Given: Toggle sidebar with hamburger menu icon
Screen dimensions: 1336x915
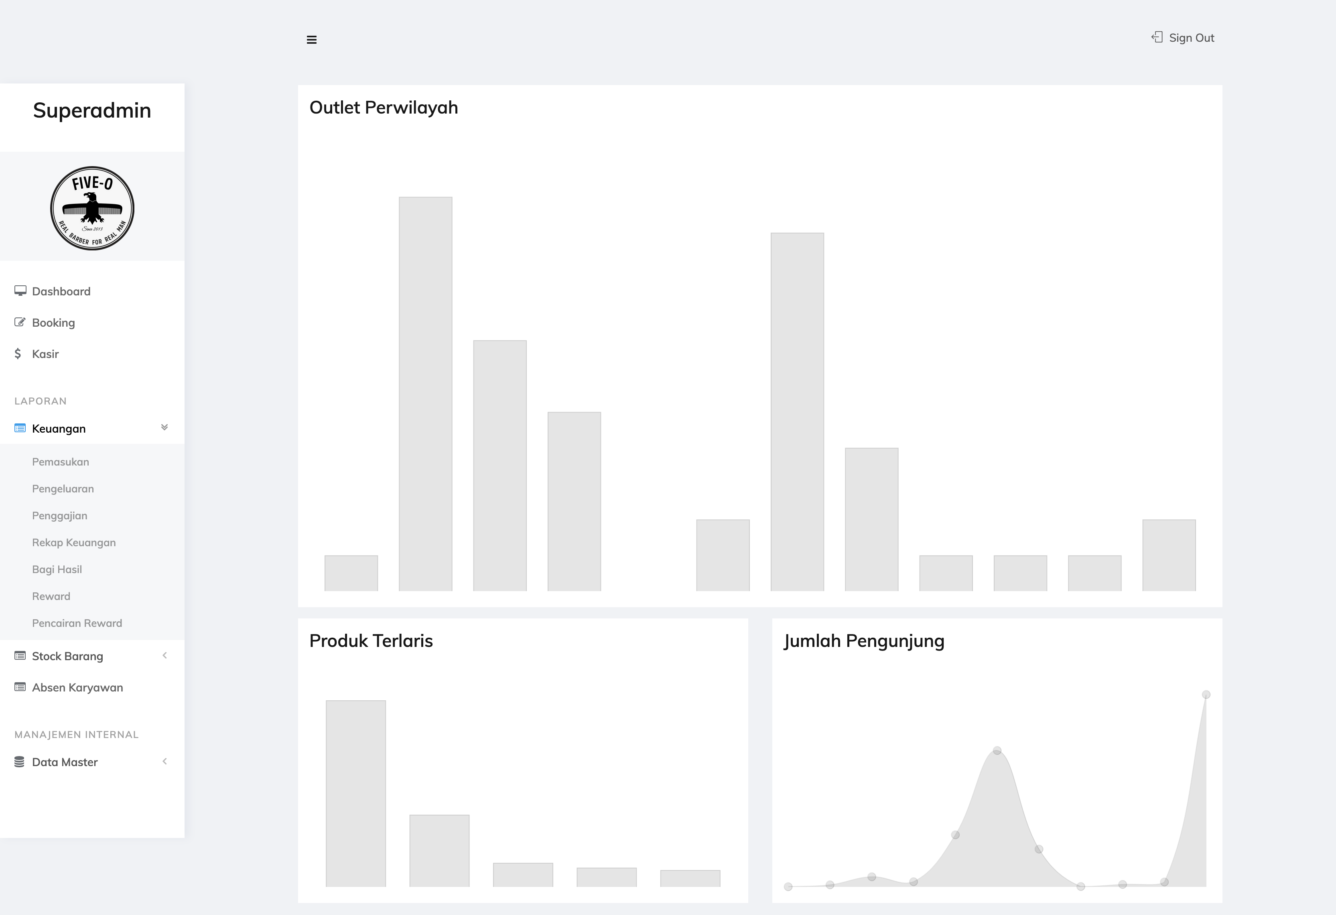Looking at the screenshot, I should coord(312,40).
